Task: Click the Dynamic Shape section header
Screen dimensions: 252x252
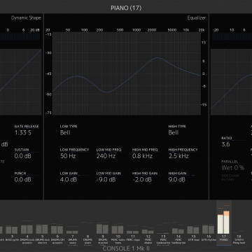Action: pyautogui.click(x=26, y=17)
